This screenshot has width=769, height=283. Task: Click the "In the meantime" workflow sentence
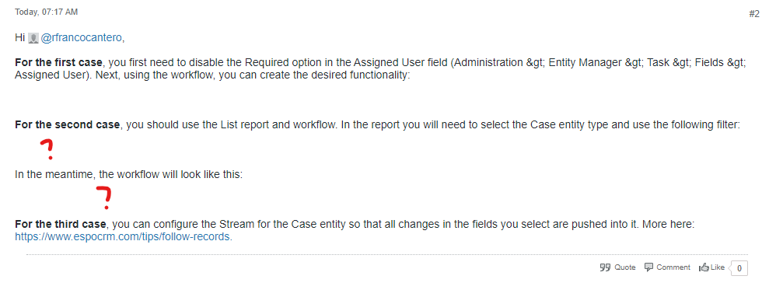coord(128,174)
